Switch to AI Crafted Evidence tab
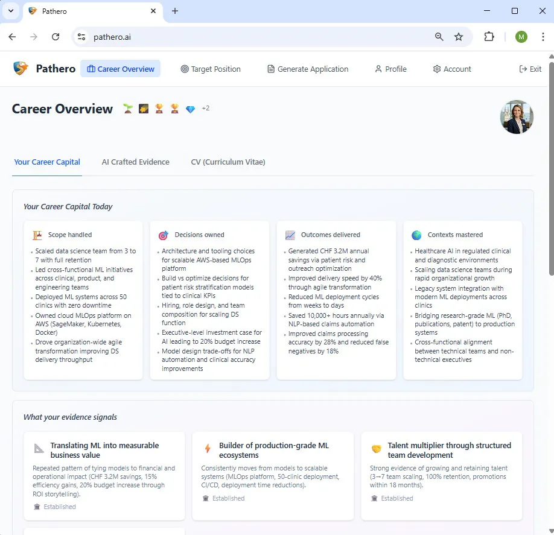This screenshot has width=554, height=535. tap(136, 162)
